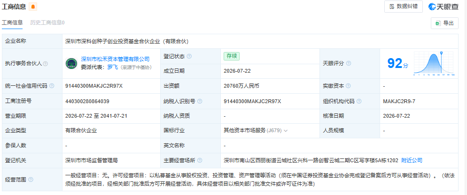The height and width of the screenshot is (195, 467).
Task: Click the help icon beside 组织机构代码
Action: pyautogui.click(x=359, y=101)
